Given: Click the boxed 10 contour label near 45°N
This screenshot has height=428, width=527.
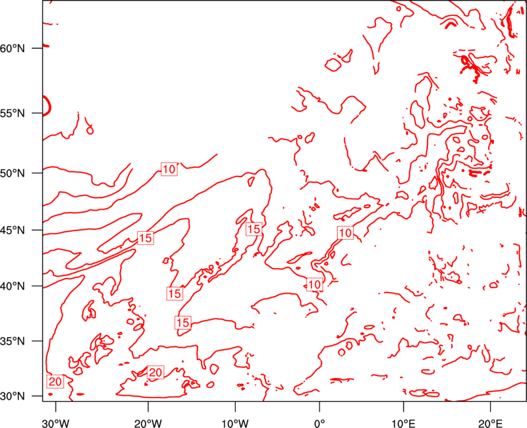Looking at the screenshot, I should [x=345, y=233].
